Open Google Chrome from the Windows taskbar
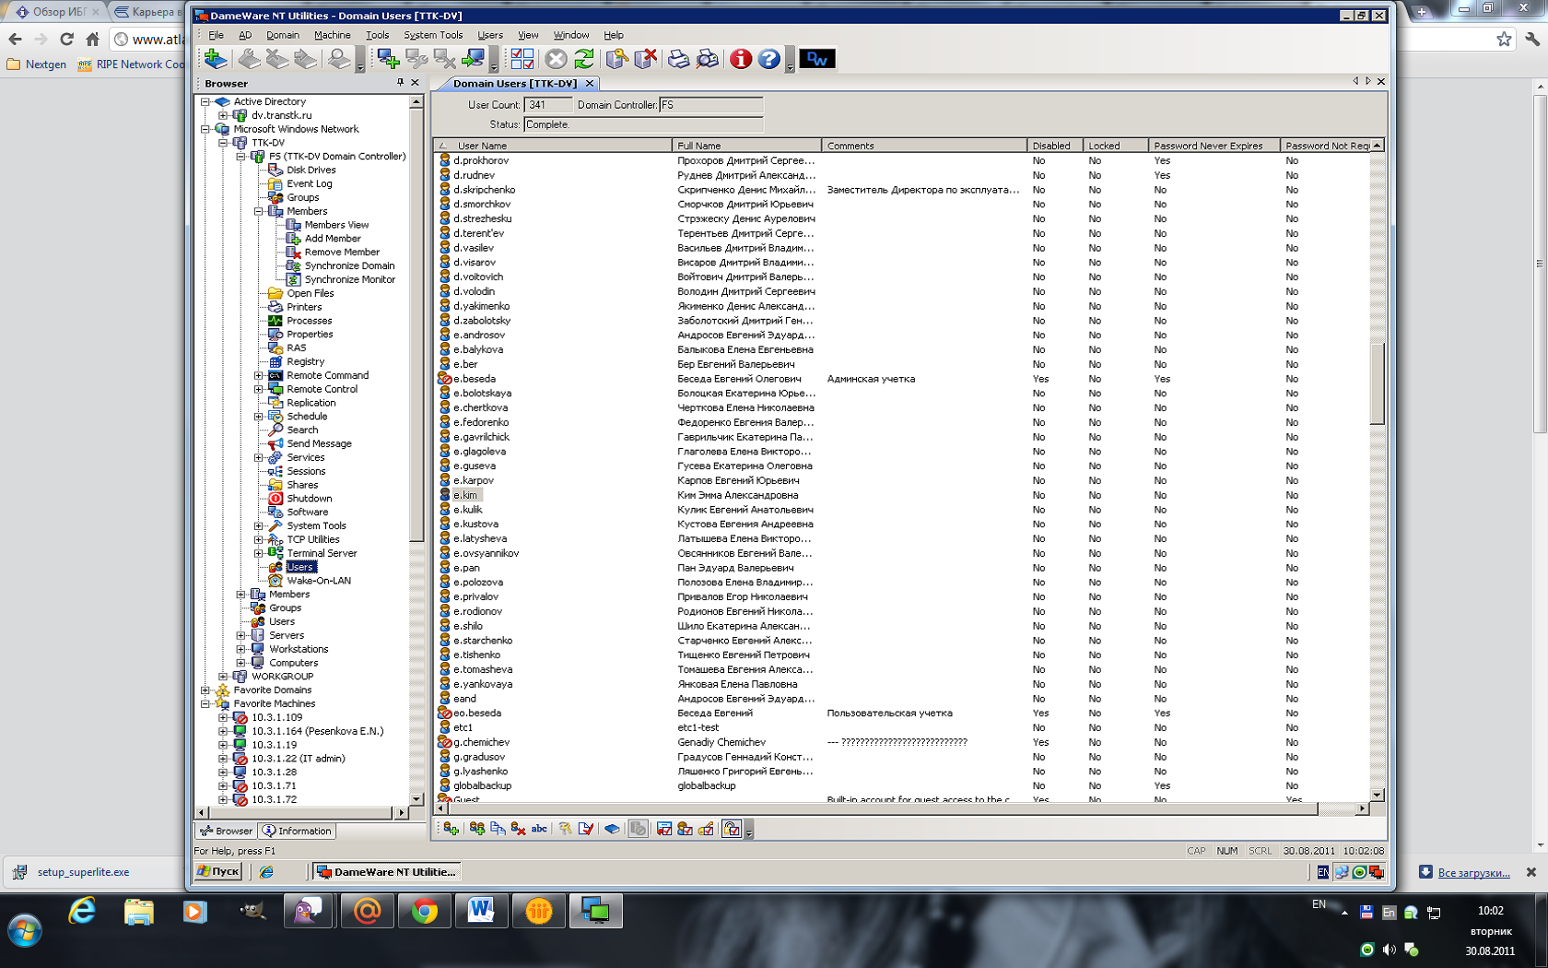Screen dimensions: 1548x968 424,911
